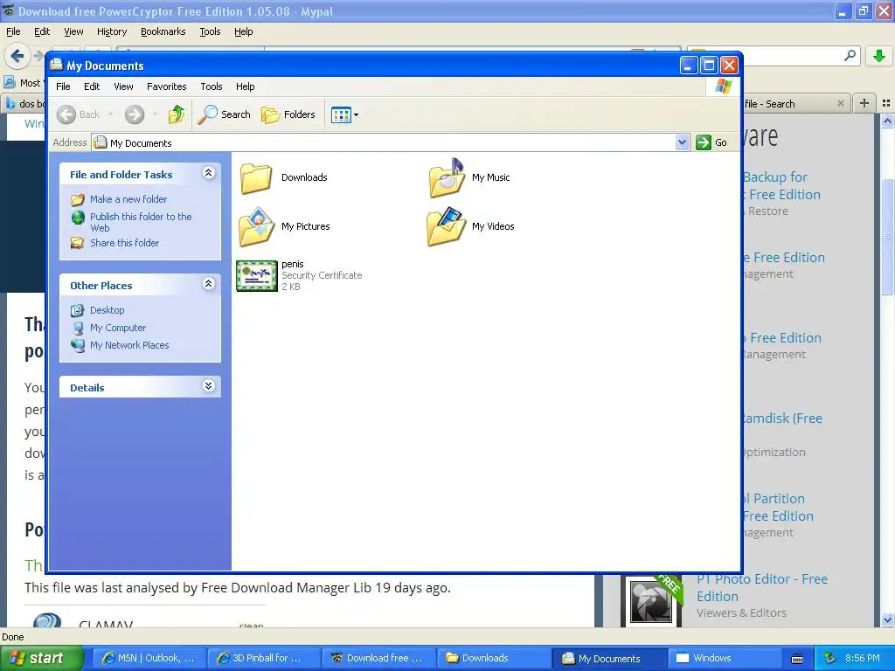Open a new Mypal tab
Image resolution: width=895 pixels, height=671 pixels.
pyautogui.click(x=864, y=103)
